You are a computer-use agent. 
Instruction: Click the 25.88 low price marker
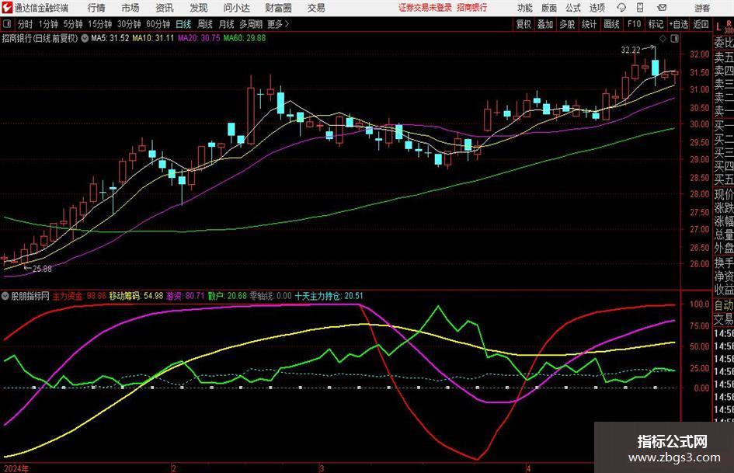(x=42, y=269)
